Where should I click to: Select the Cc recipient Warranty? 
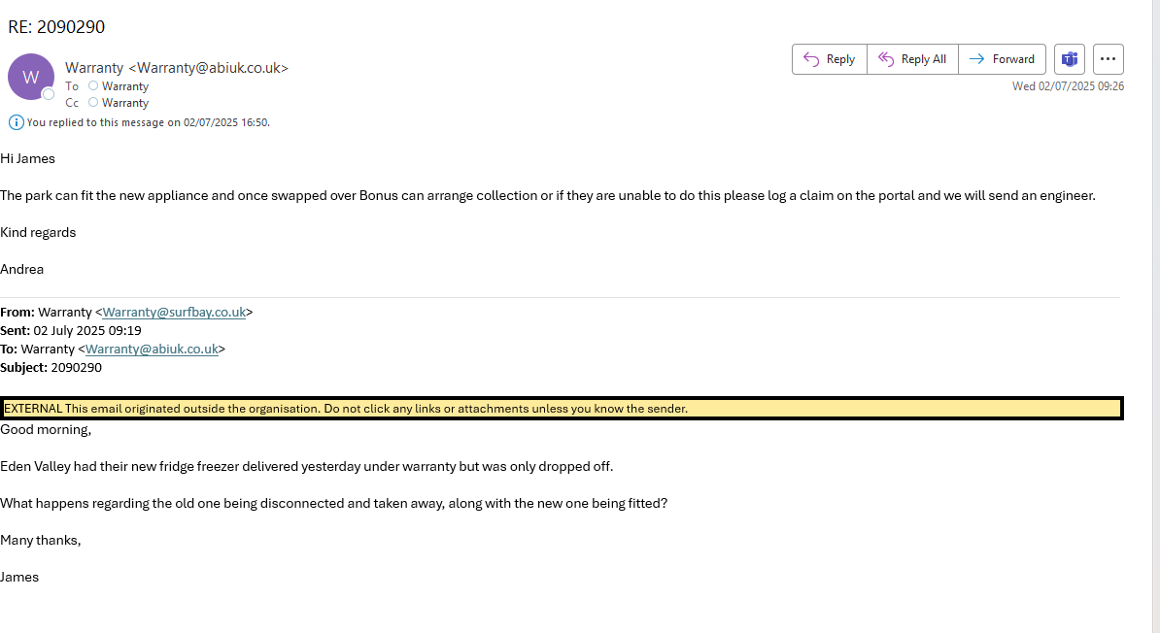coord(125,103)
